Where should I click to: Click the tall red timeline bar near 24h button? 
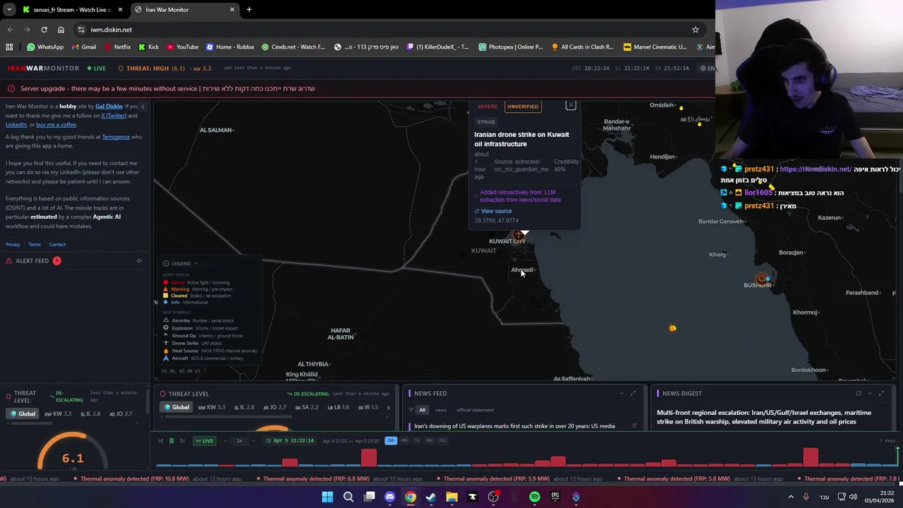[x=369, y=458]
